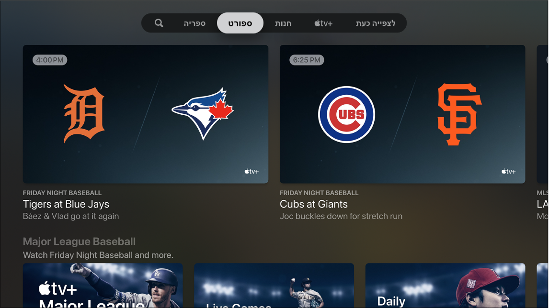
Task: Open the tv+ Major League thumbnail
Action: point(103,286)
